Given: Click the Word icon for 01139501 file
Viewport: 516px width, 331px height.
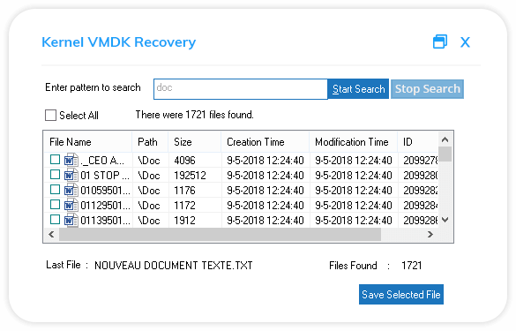Looking at the screenshot, I should point(71,221).
